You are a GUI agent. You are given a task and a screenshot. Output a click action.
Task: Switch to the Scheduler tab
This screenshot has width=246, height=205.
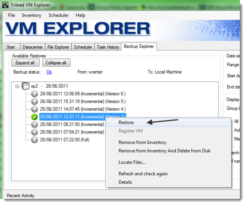click(83, 47)
